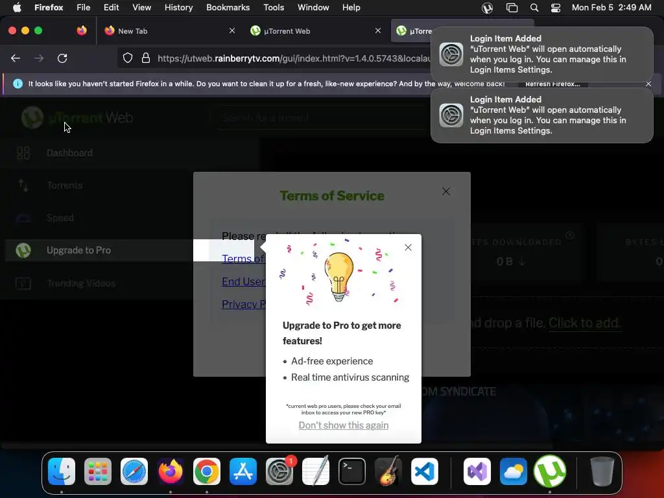Close the Upgrade to Pro popup
Viewport: 664px width, 498px height.
[x=409, y=247]
